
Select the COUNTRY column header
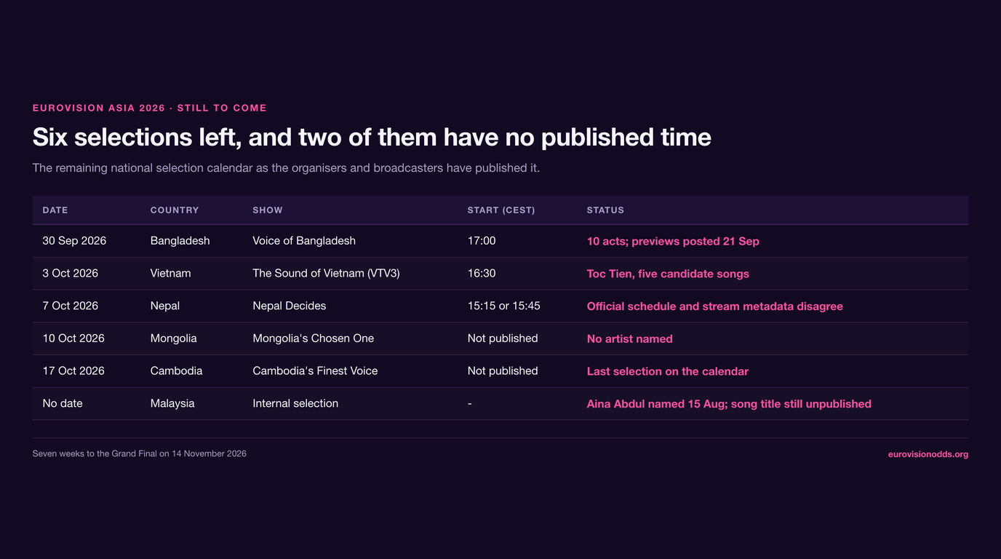[x=175, y=210]
